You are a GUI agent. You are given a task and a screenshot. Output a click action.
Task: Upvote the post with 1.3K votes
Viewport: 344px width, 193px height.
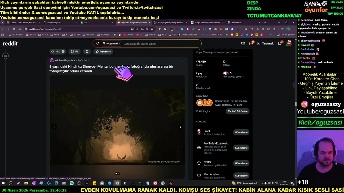53,51
